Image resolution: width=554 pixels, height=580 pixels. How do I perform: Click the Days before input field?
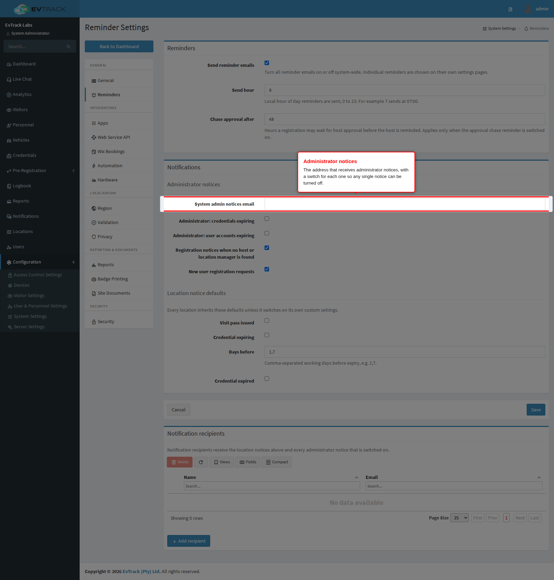405,352
